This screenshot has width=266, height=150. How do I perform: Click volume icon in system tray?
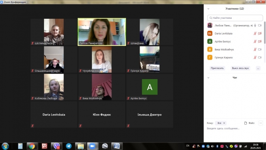[x=212, y=146]
